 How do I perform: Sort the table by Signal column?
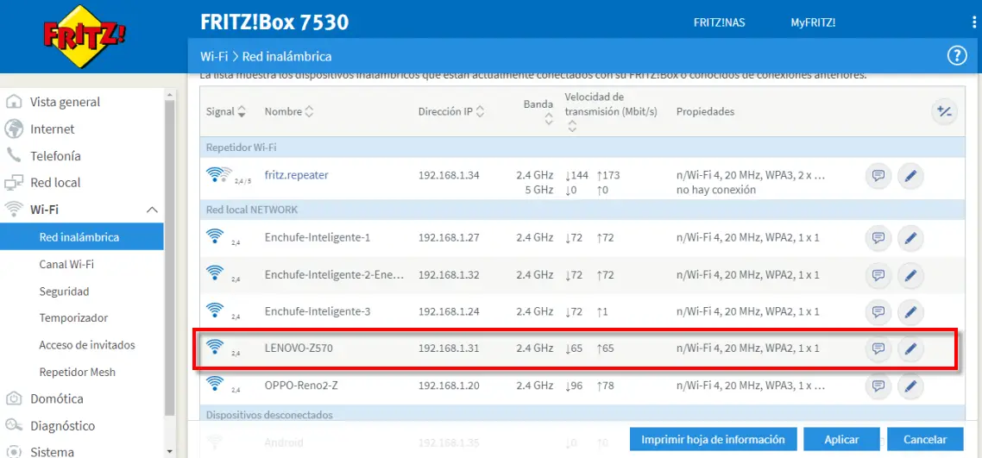[242, 112]
